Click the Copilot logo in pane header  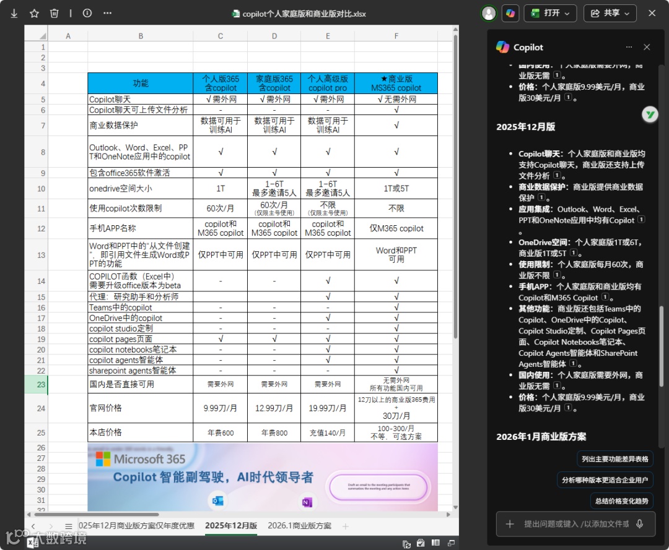tap(502, 47)
